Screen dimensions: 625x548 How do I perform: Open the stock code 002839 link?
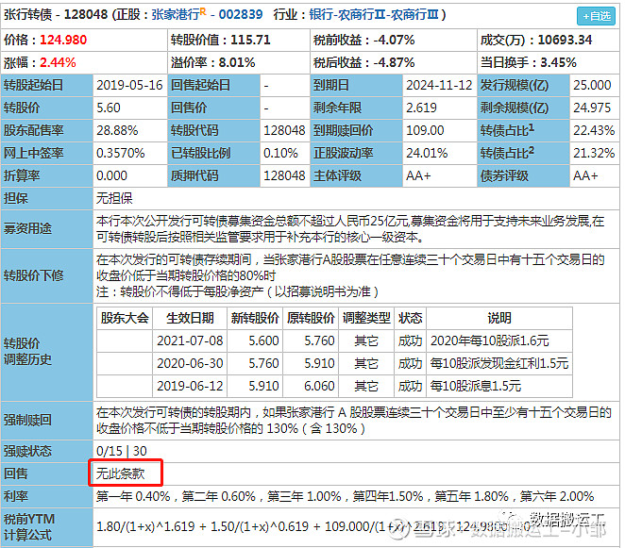click(x=241, y=15)
